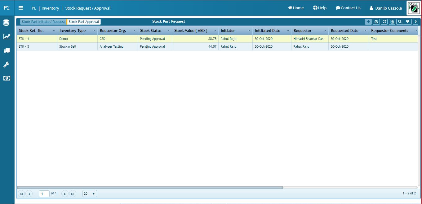Open Requestor column filter arrow

(x=325, y=30)
